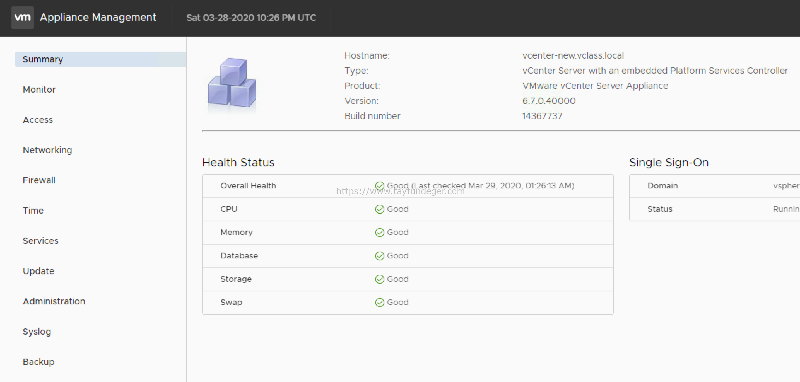Viewport: 800px width, 382px height.
Task: Click the Database Good status check icon
Action: [379, 256]
